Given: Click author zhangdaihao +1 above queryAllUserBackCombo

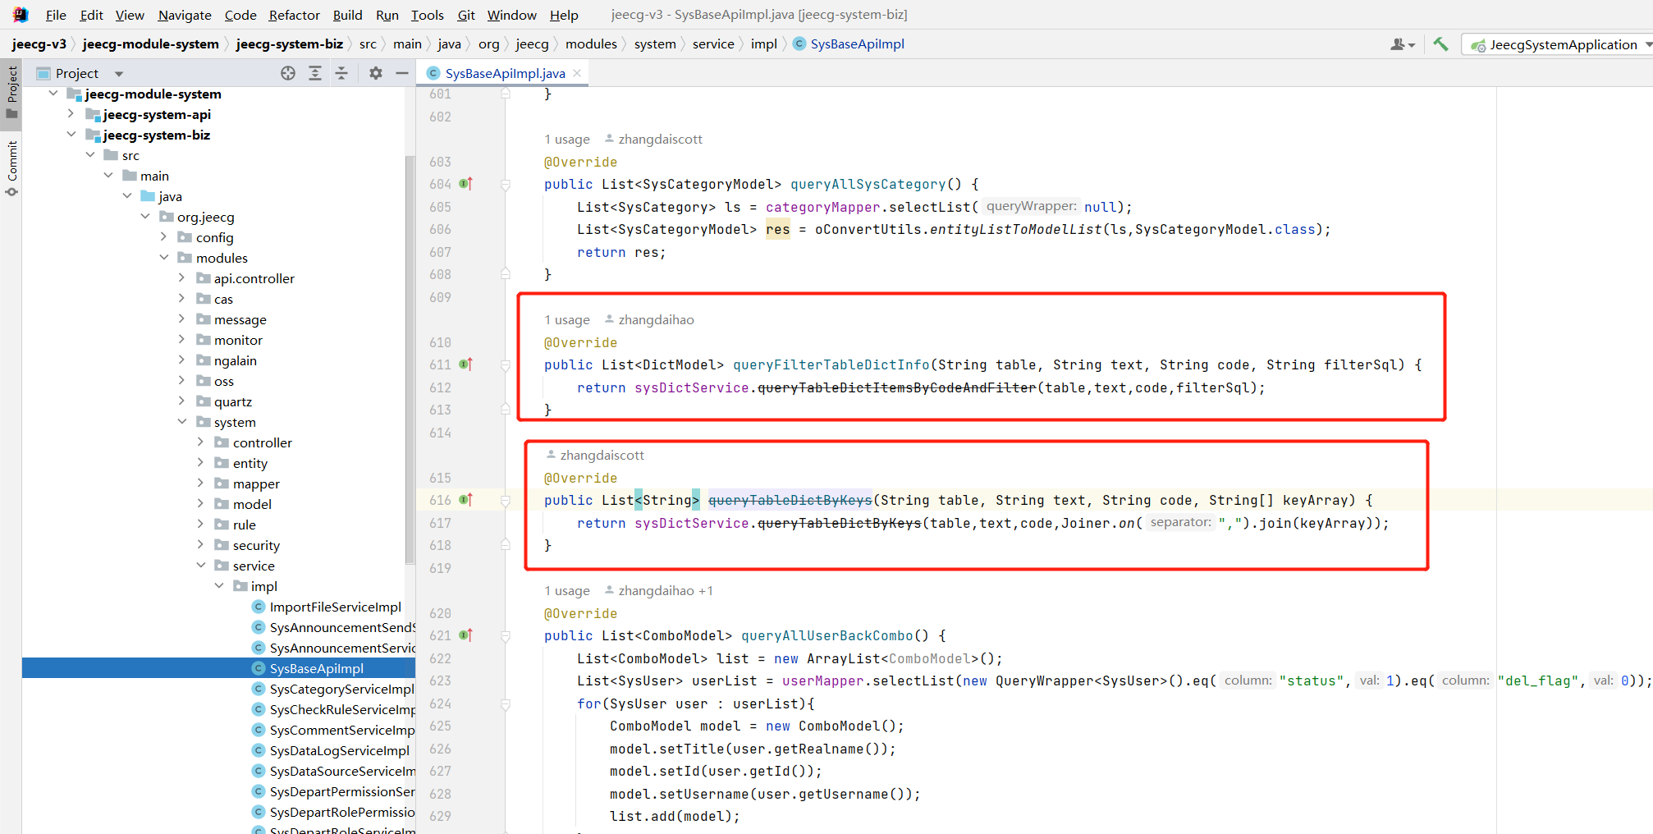Looking at the screenshot, I should pyautogui.click(x=659, y=591).
